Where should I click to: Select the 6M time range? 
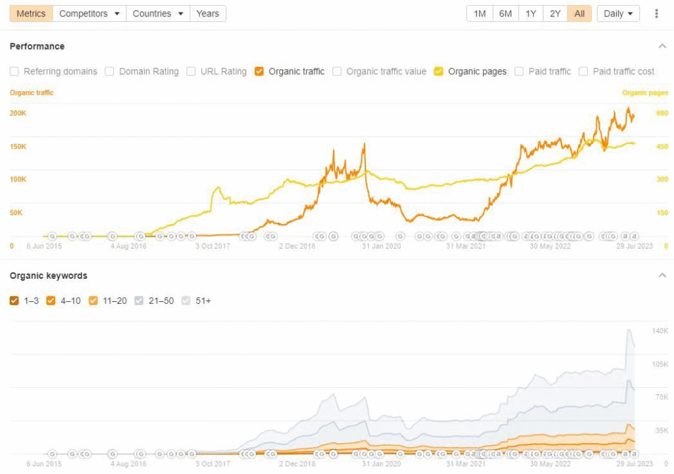[505, 14]
